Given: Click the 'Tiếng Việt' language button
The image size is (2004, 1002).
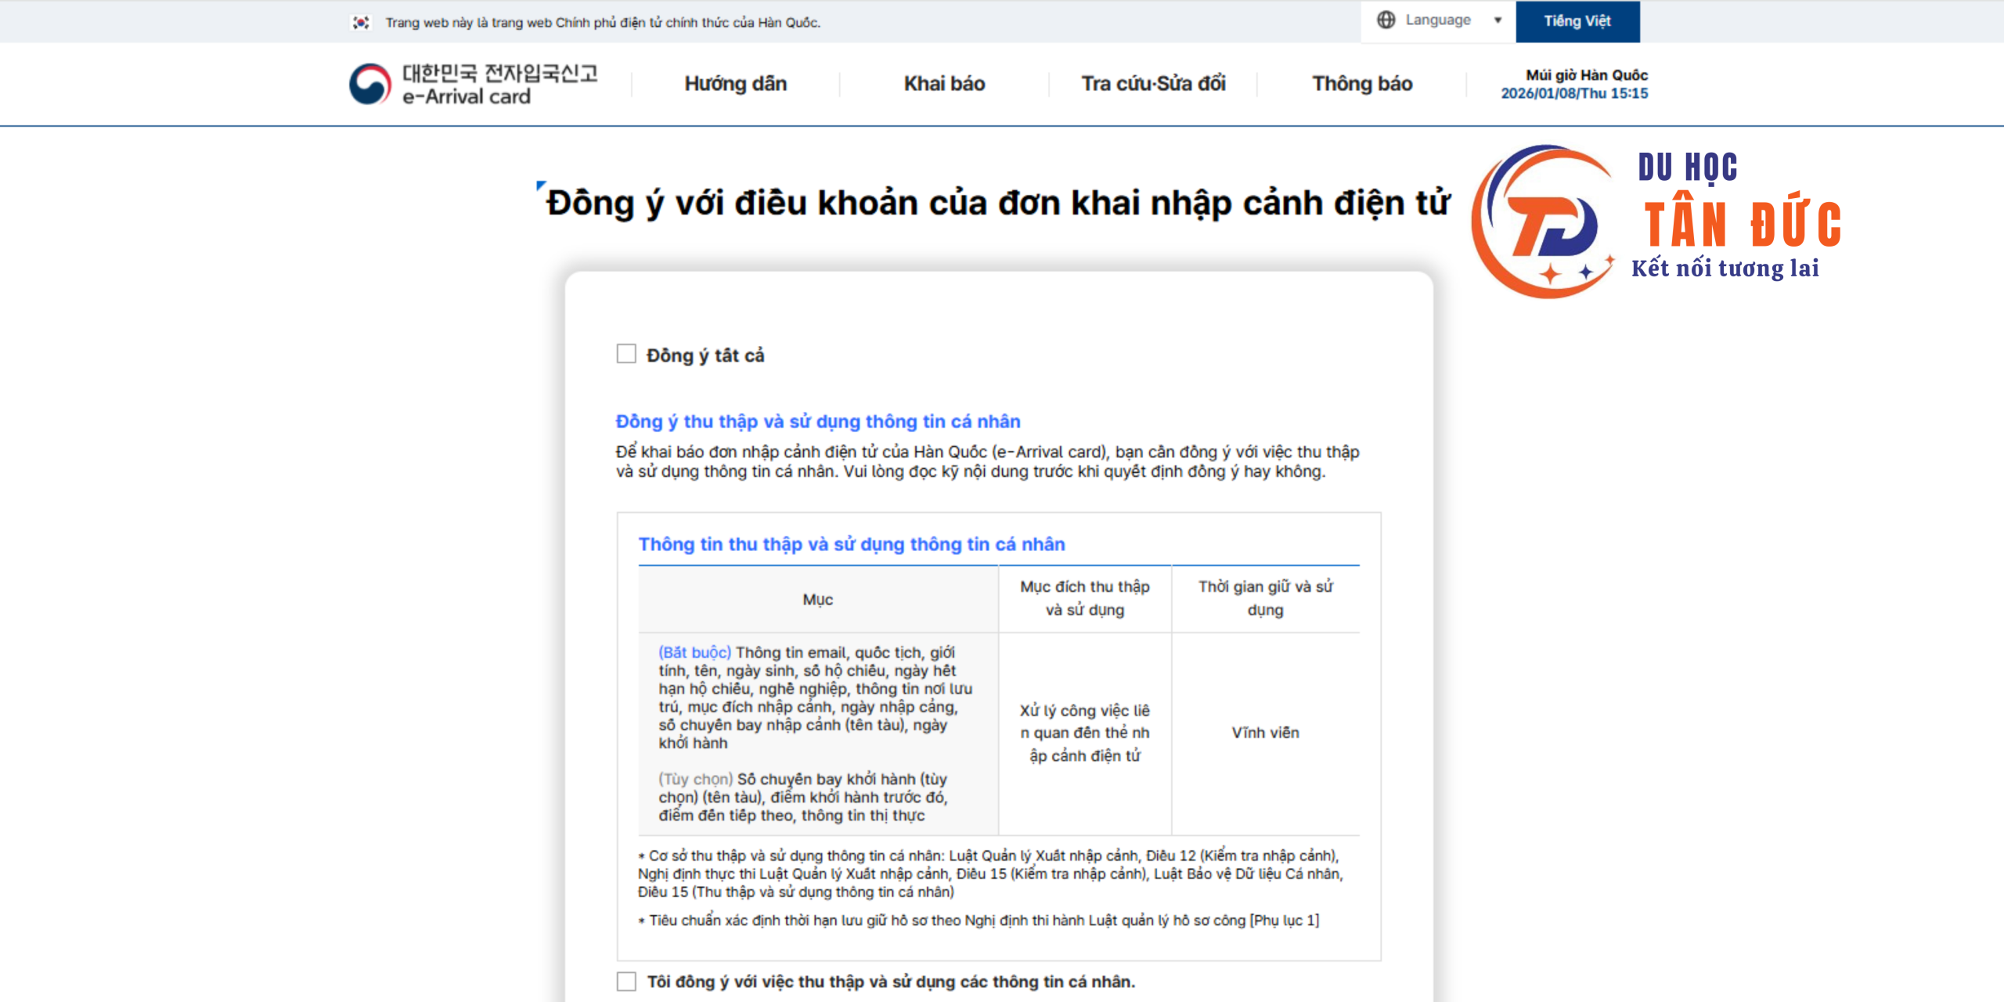Looking at the screenshot, I should (1577, 21).
